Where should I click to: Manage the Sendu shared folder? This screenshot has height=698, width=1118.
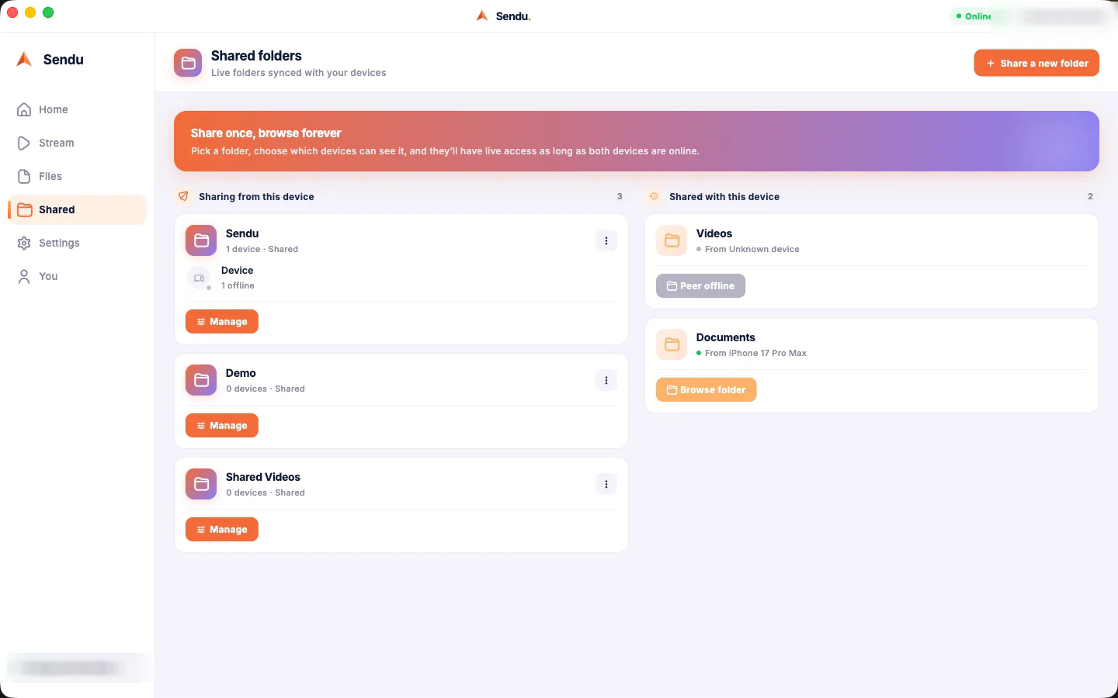pos(222,322)
